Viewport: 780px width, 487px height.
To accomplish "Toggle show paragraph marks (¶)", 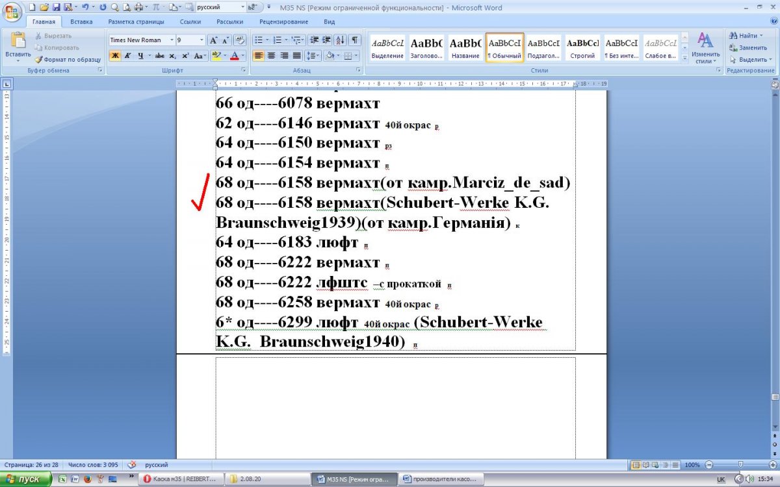I will pyautogui.click(x=355, y=40).
